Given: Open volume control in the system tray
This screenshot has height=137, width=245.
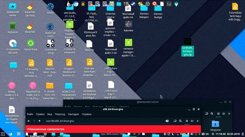Looking at the screenshot, I should click(192, 134).
